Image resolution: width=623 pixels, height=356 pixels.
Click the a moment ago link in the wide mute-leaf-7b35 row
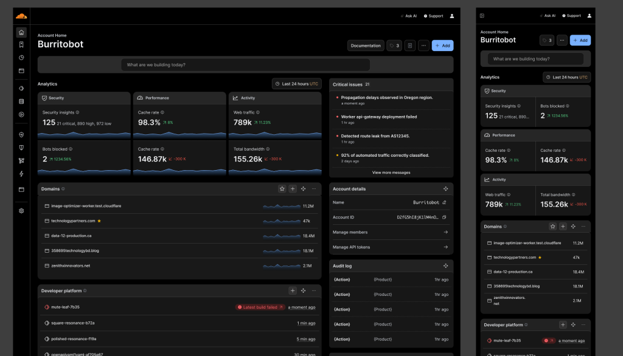pos(302,307)
